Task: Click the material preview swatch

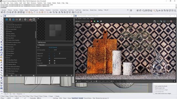Action: (55, 30)
